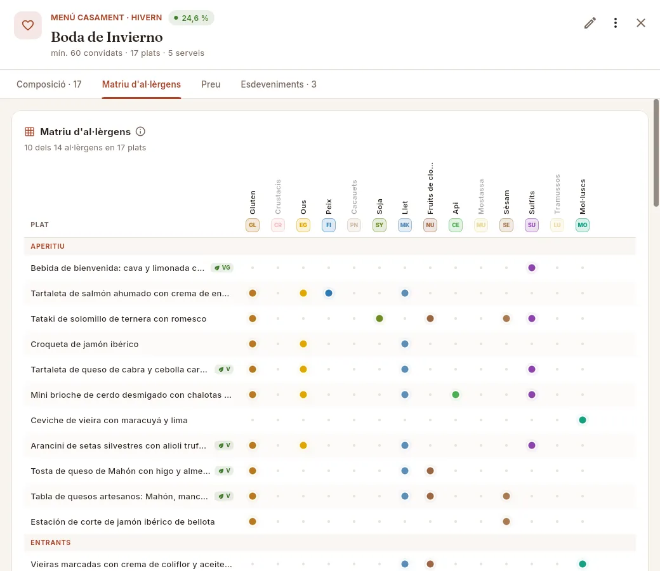This screenshot has height=571, width=660.
Task: Click the molluscs dot for Ceviche de vieira
Action: (x=583, y=420)
